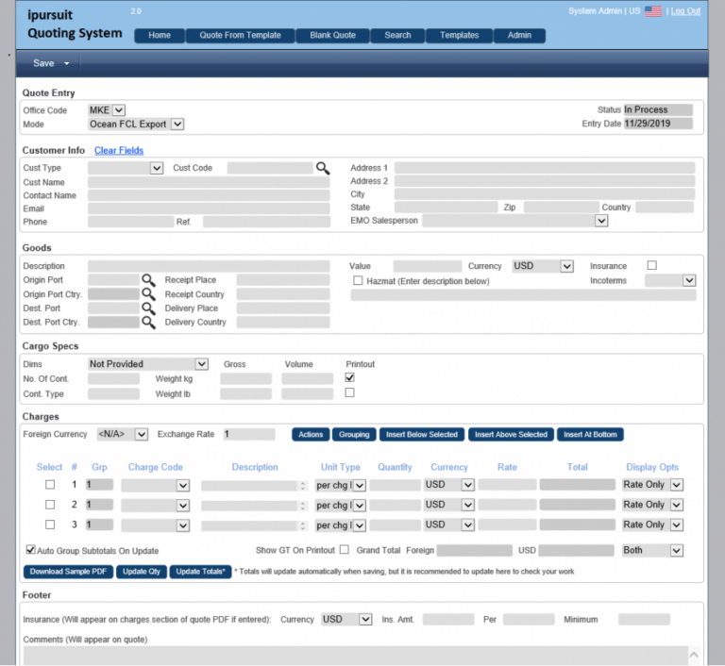725x666 pixels.
Task: Click the Dest. Port lookup magnifier icon
Action: point(148,308)
